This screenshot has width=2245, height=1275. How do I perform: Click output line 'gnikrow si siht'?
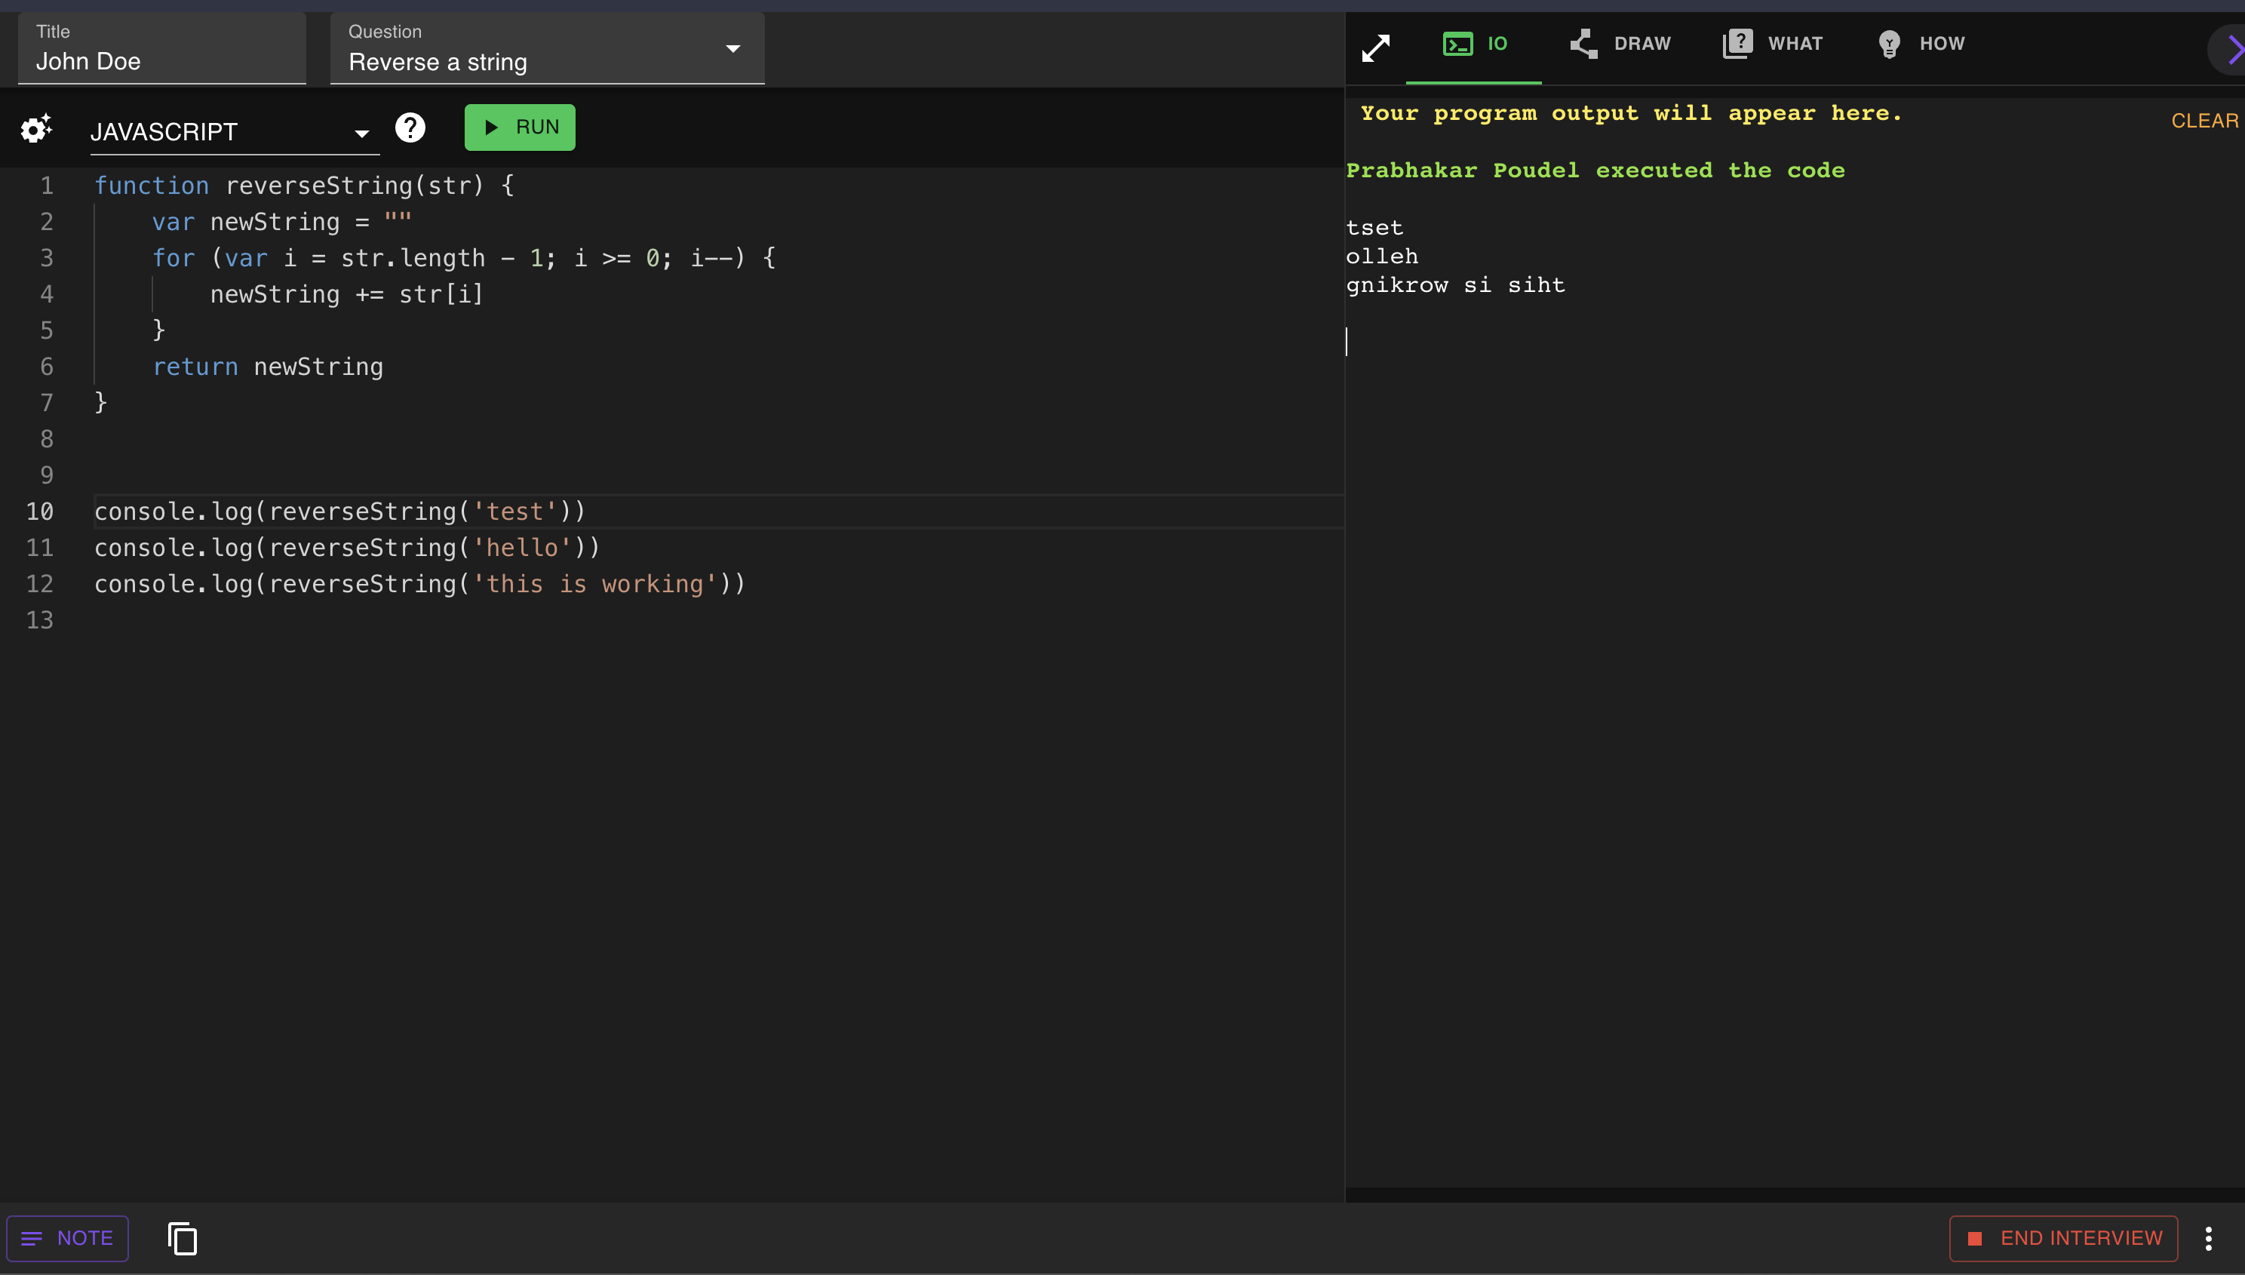coord(1455,285)
